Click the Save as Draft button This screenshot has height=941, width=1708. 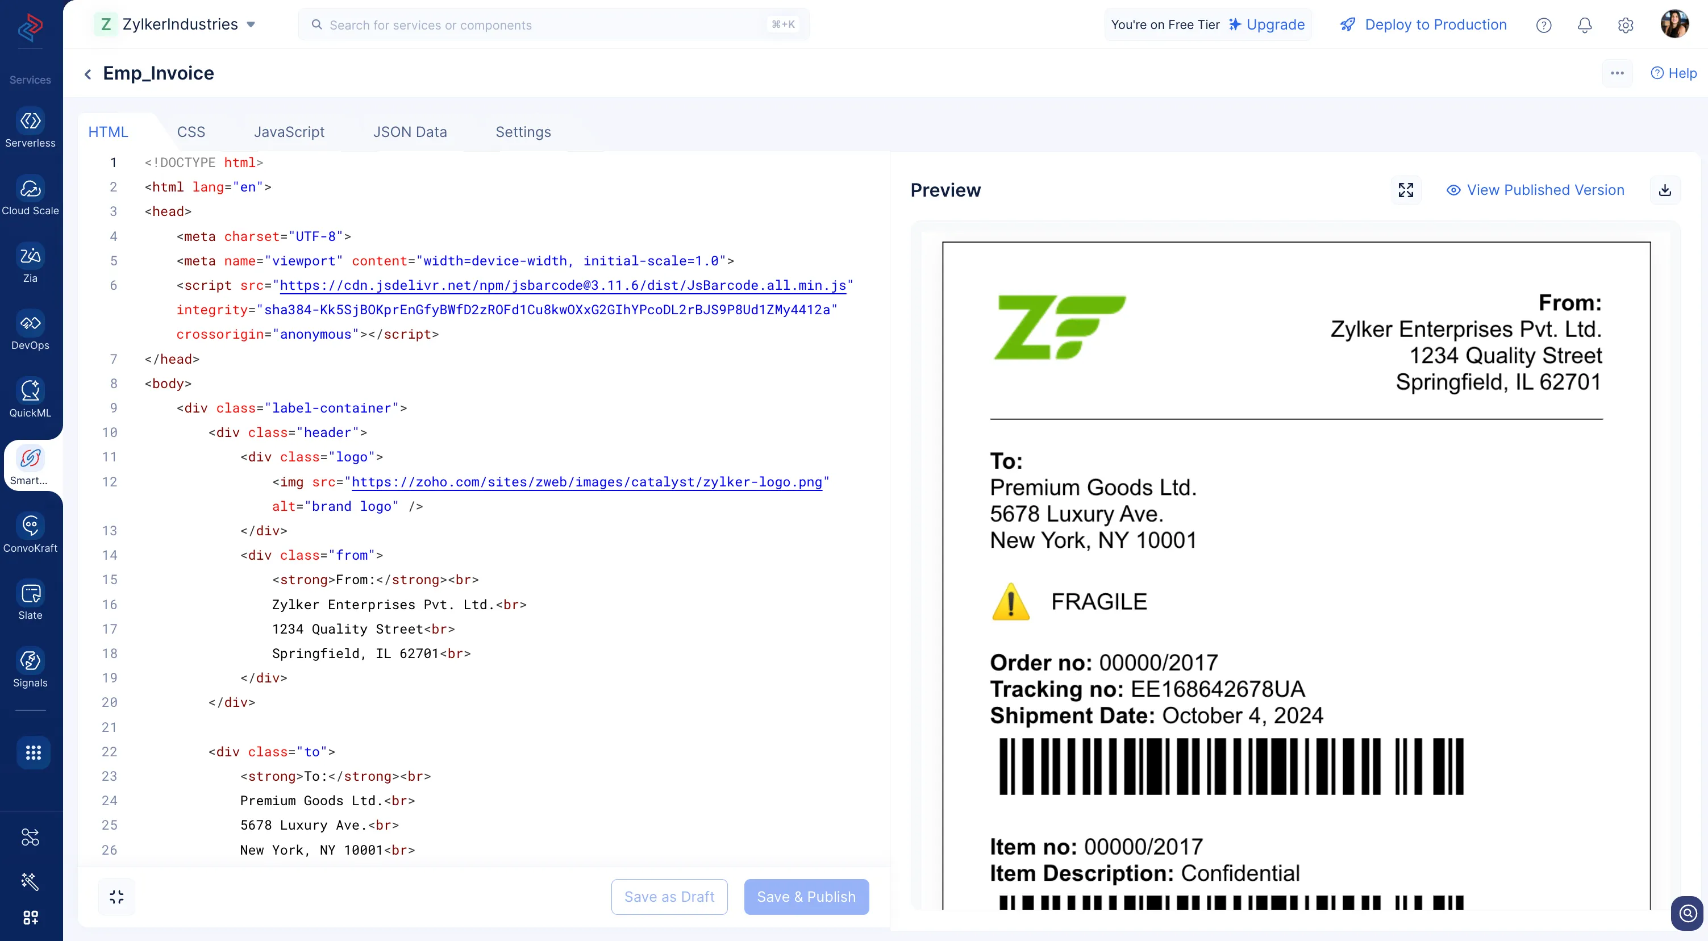(x=669, y=897)
